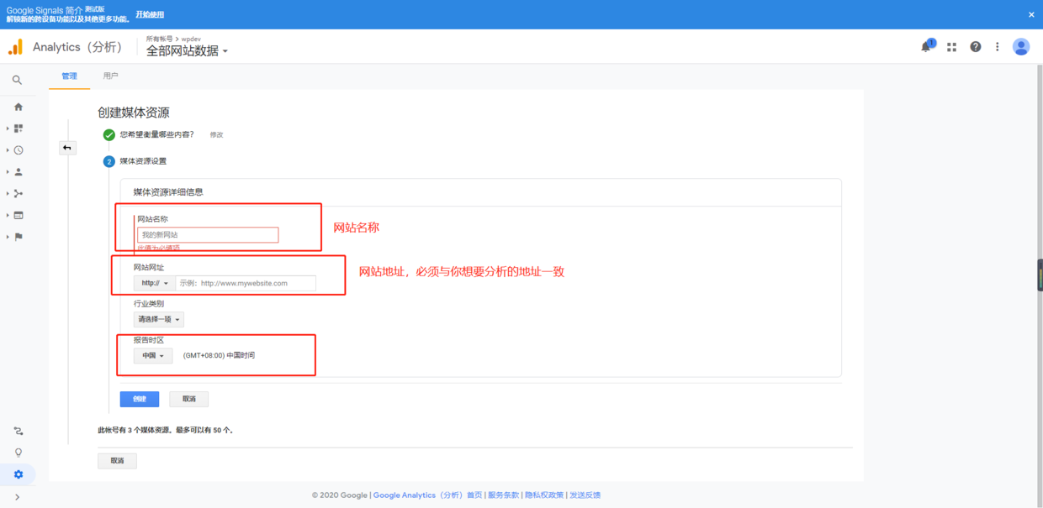Open the search icon in sidebar
This screenshot has width=1043, height=508.
pos(18,81)
